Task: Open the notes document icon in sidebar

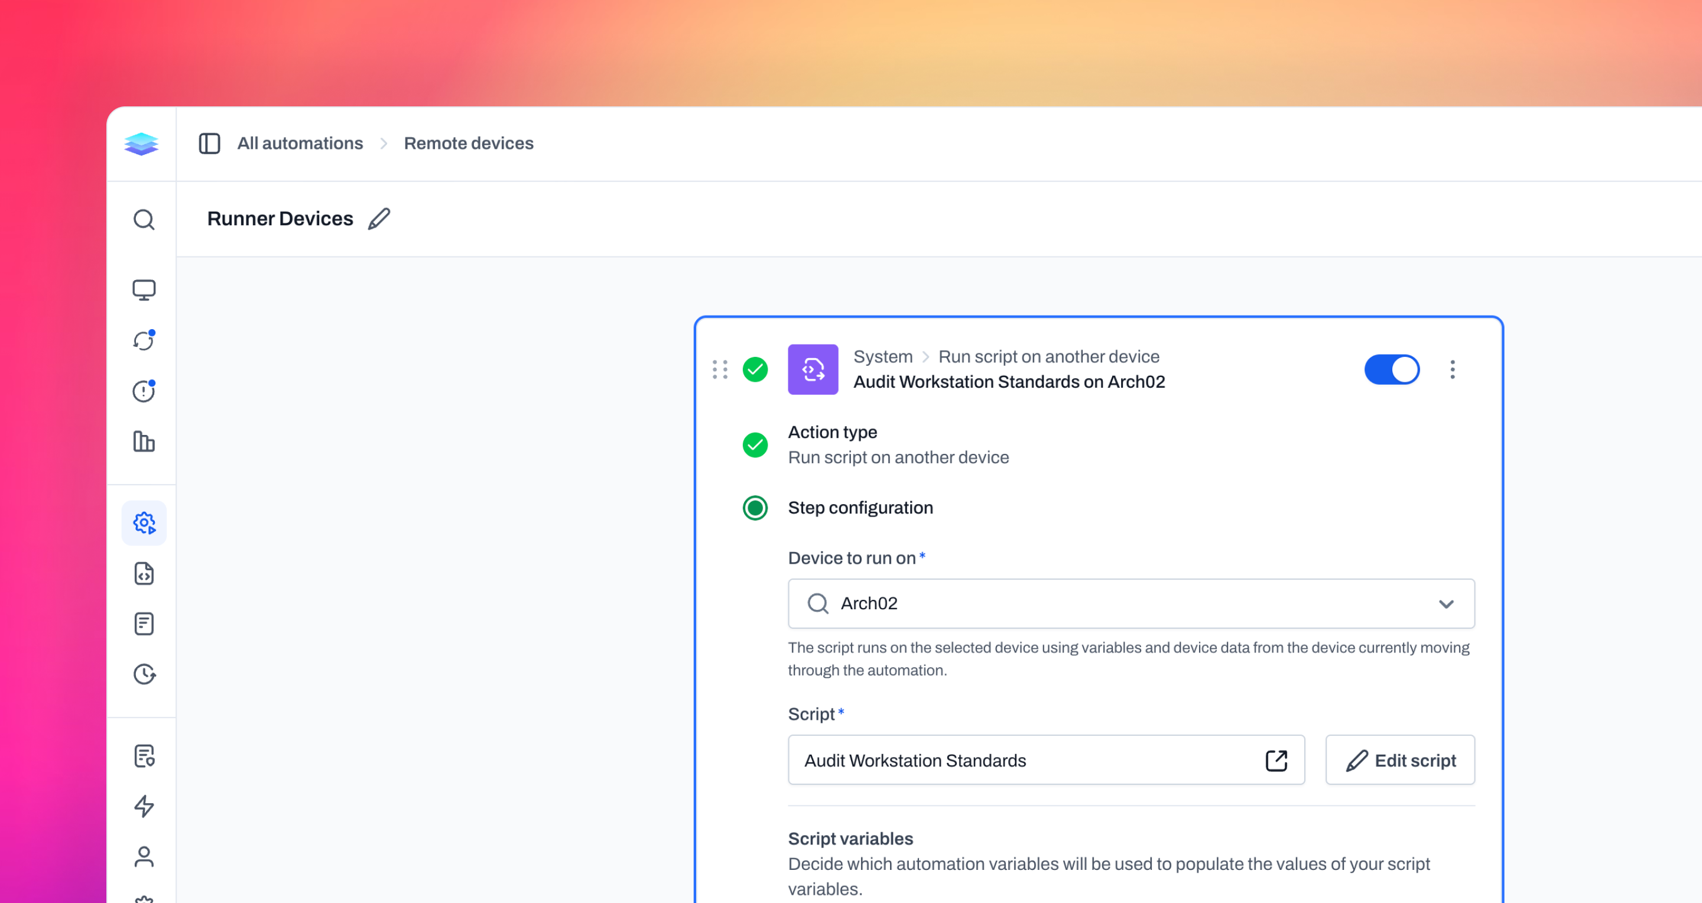Action: [x=144, y=623]
